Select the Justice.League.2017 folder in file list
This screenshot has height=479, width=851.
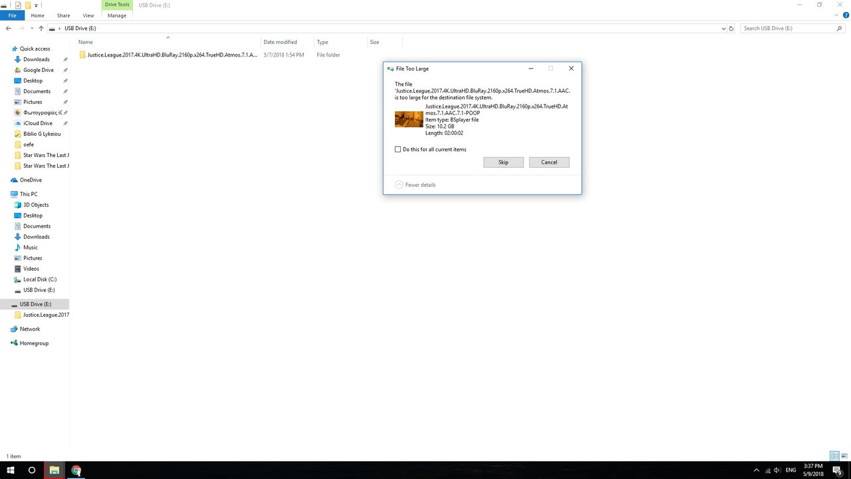click(168, 55)
